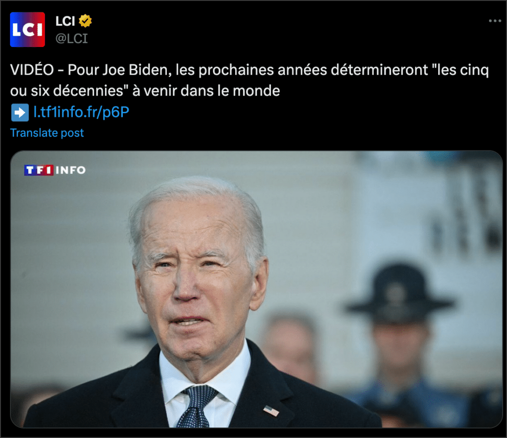Click the TF1 INFO logo on the photo
The image size is (507, 438).
click(55, 170)
